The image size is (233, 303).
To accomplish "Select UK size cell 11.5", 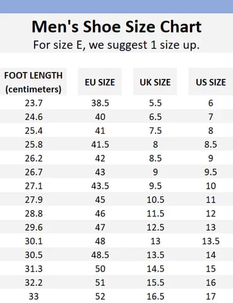I will coord(155,213).
